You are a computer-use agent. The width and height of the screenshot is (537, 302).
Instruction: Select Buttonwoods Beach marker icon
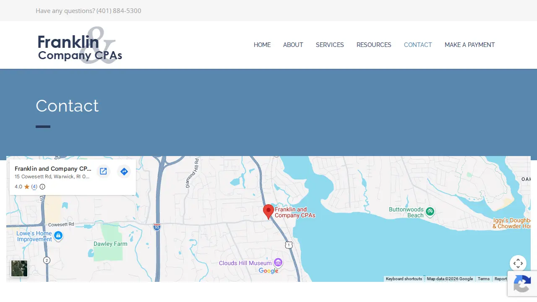430,211
